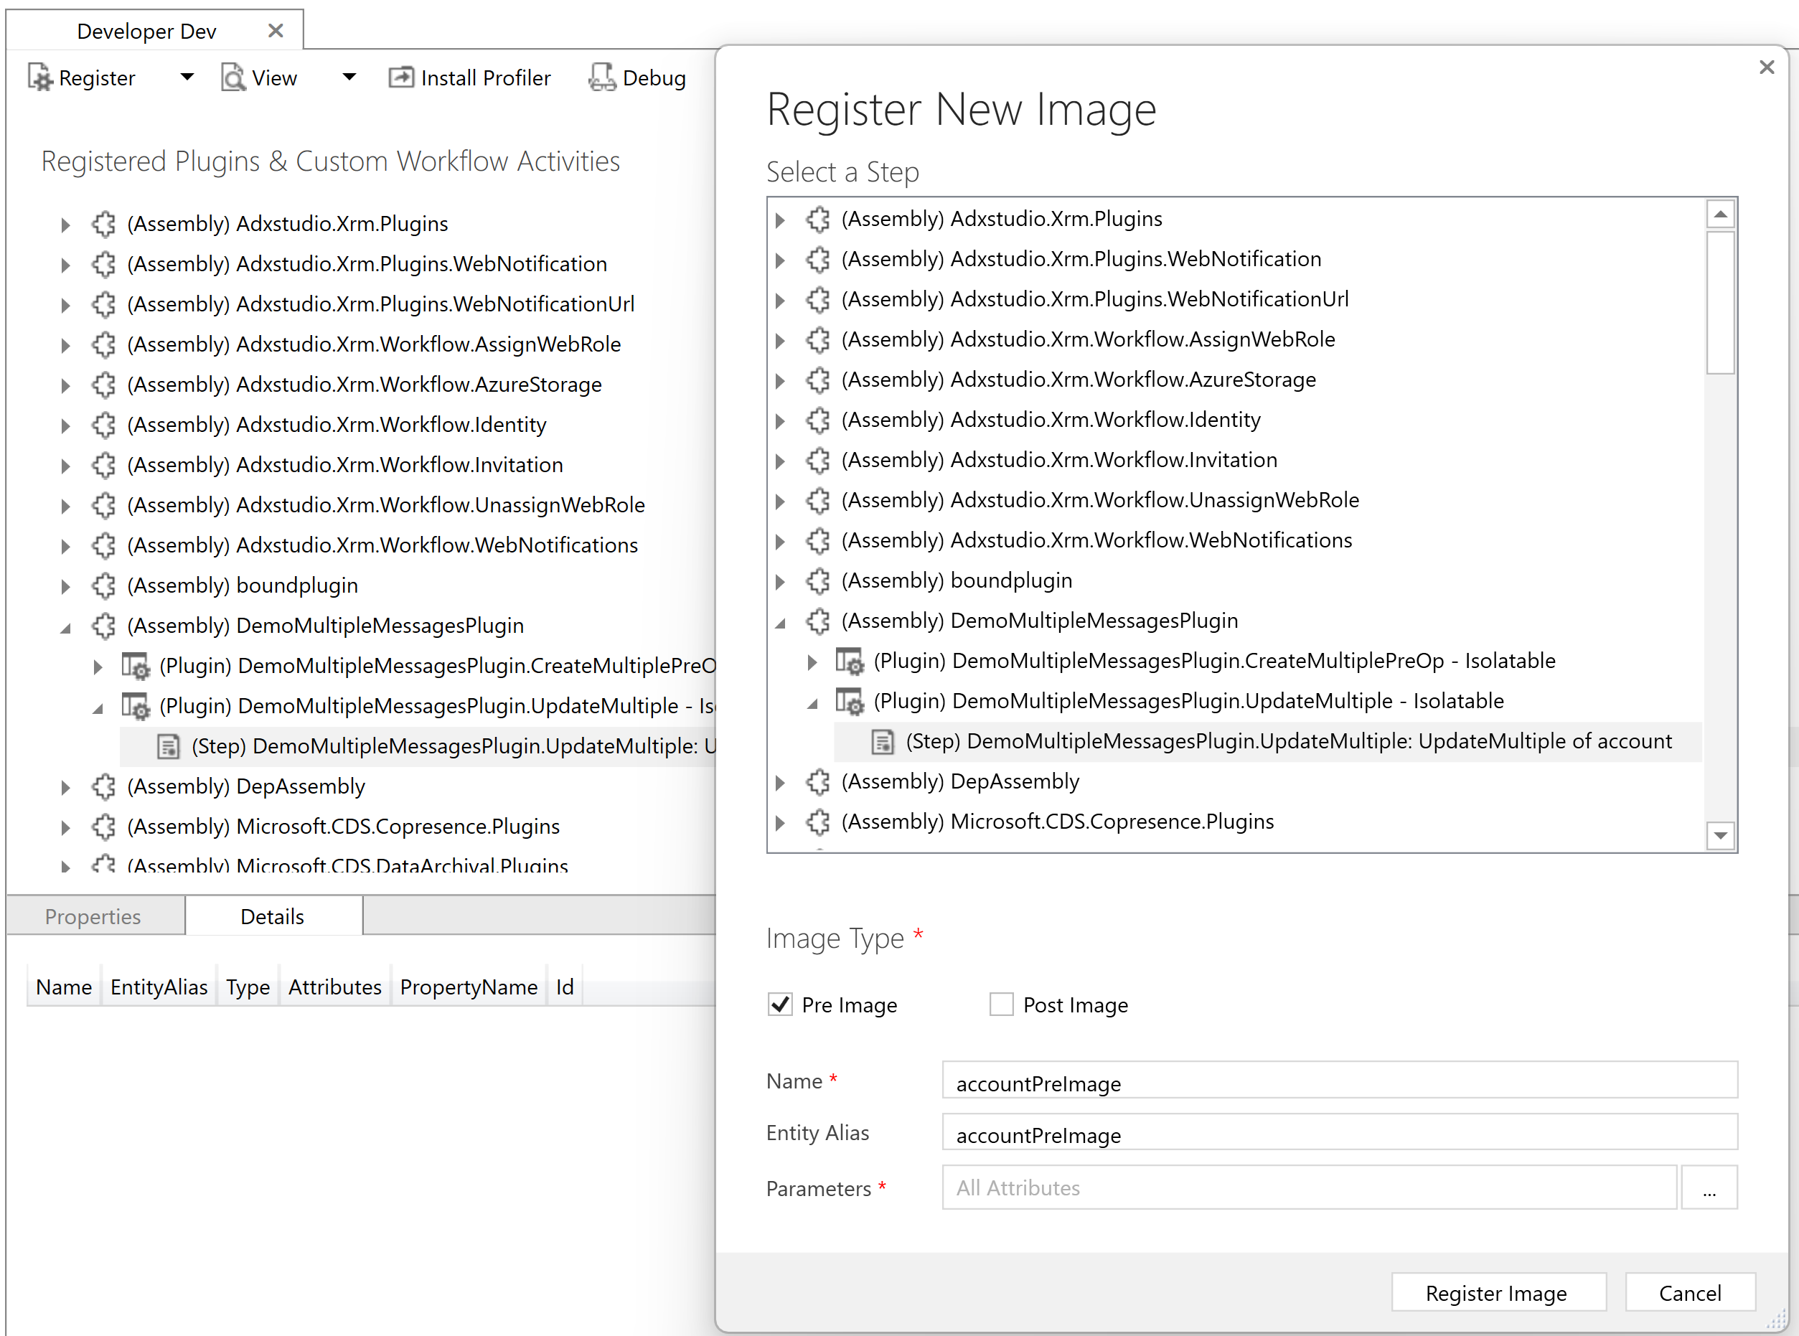Click the Debug toolbar icon
Viewport: 1799px width, 1336px height.
click(602, 77)
